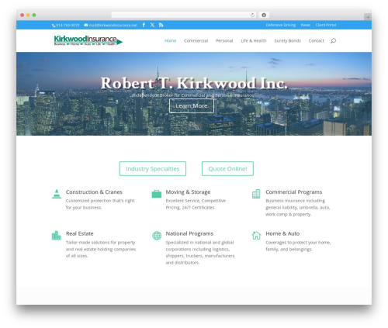Click the yellow minimize window button

click(28, 15)
